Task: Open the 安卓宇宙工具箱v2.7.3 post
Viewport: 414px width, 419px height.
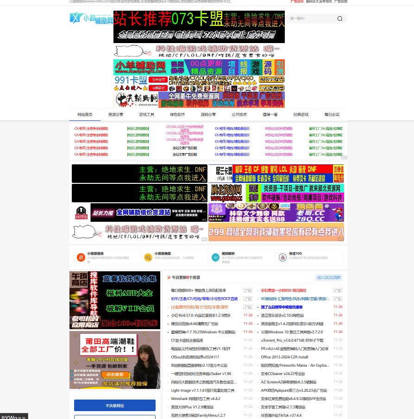Action: pos(283,407)
